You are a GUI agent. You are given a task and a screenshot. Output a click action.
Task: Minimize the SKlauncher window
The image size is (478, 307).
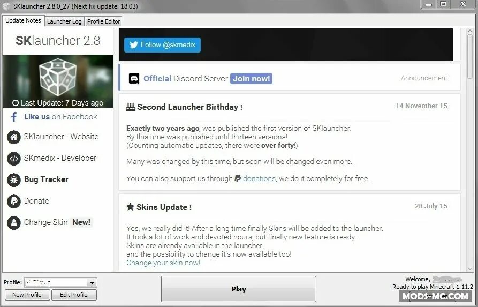coord(429,4)
